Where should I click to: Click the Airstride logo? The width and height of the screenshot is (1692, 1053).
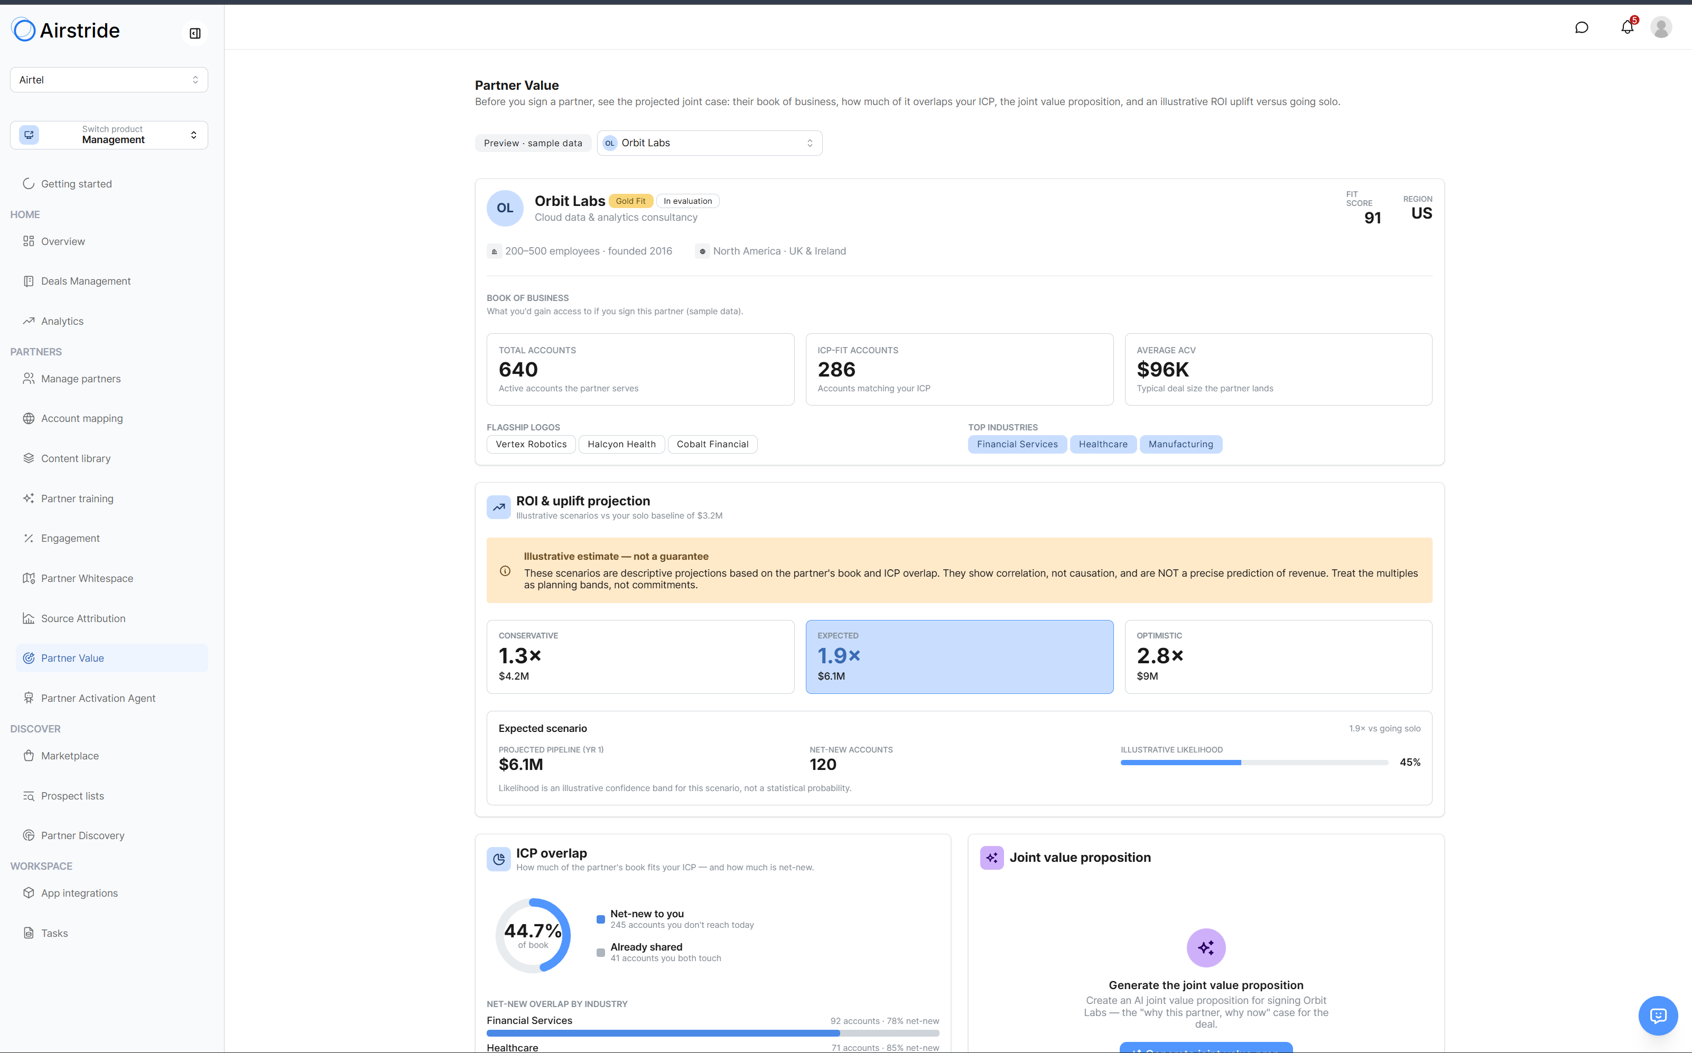(65, 30)
